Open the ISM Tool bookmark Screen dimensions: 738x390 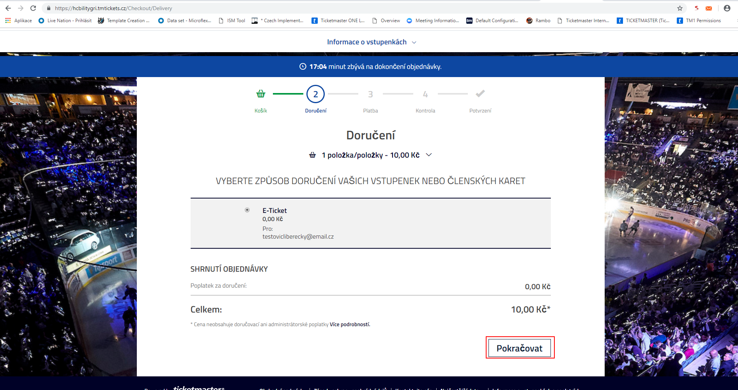tap(232, 21)
